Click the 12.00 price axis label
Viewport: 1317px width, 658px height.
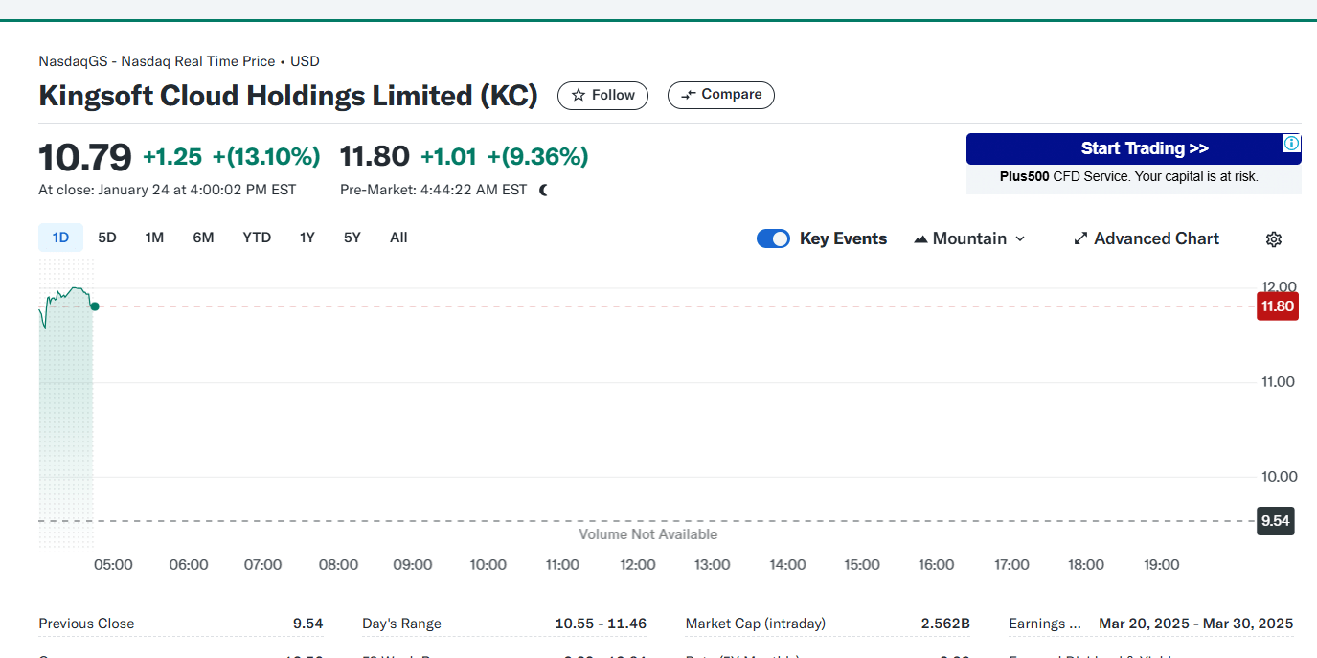(x=1278, y=286)
